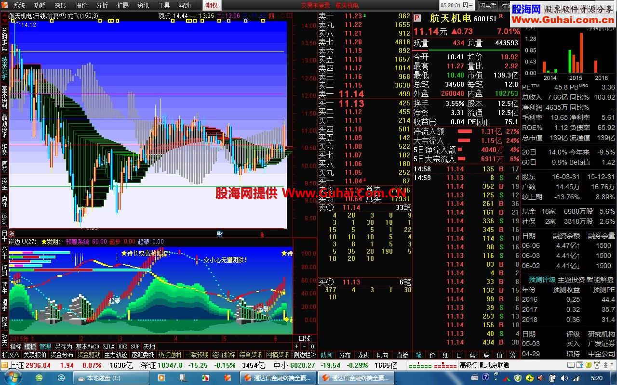Click the 智能解盘 tab in the right panel
This screenshot has height=385, width=617.
[600, 280]
